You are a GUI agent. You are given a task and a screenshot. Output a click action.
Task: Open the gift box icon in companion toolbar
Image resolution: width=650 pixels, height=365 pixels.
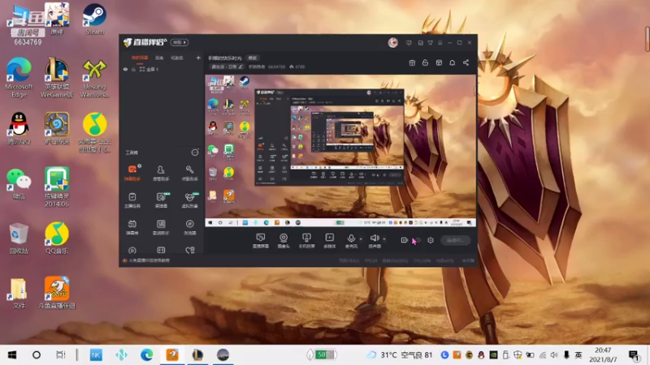(x=412, y=62)
